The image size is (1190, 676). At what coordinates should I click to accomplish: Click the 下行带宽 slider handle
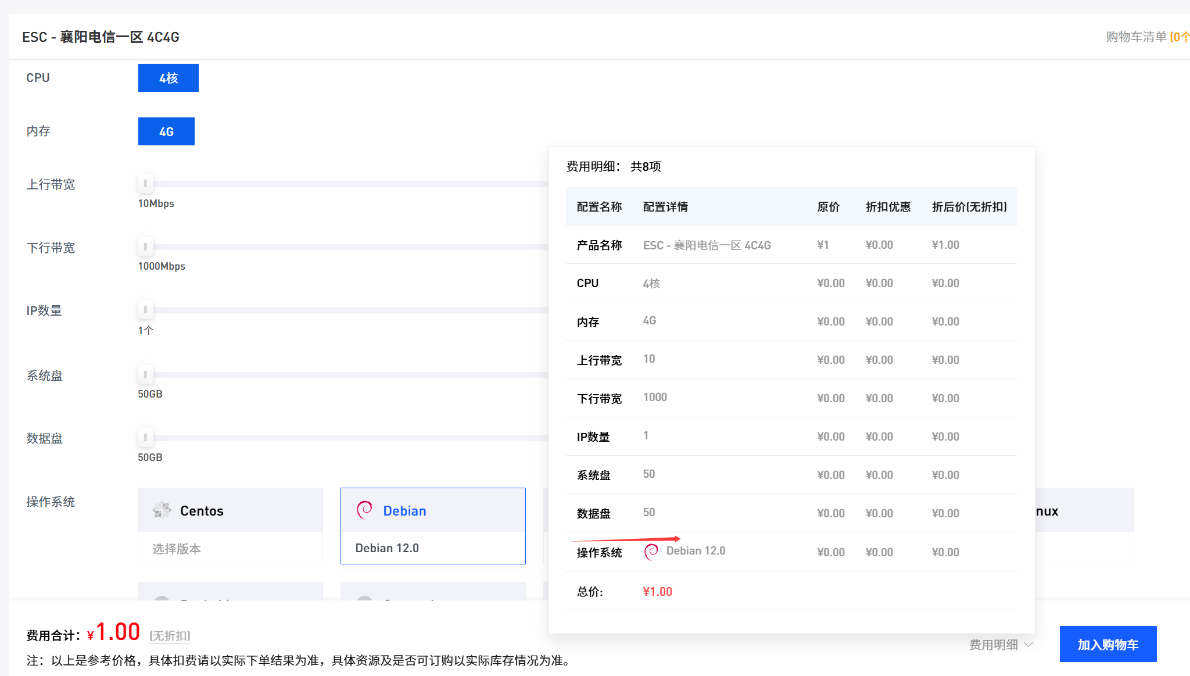pyautogui.click(x=145, y=247)
